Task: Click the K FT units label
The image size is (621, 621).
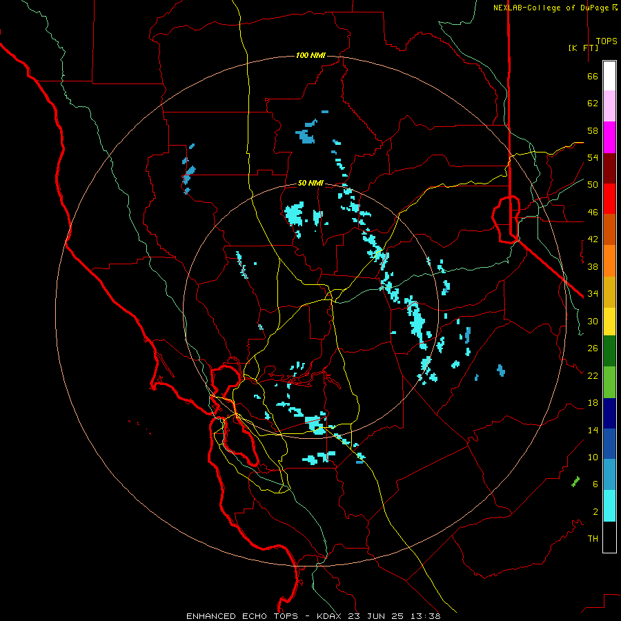Action: click(583, 48)
